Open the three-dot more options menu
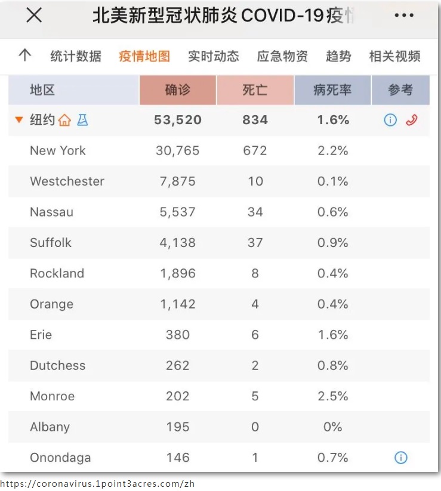The height and width of the screenshot is (491, 441). tap(404, 15)
